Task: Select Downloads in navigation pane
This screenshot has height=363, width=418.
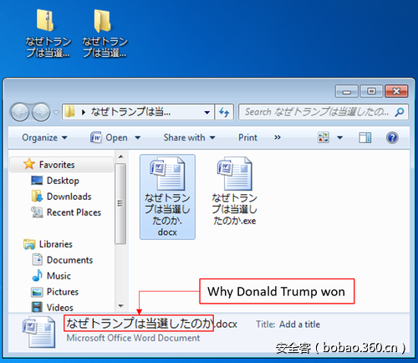Action: pos(69,197)
